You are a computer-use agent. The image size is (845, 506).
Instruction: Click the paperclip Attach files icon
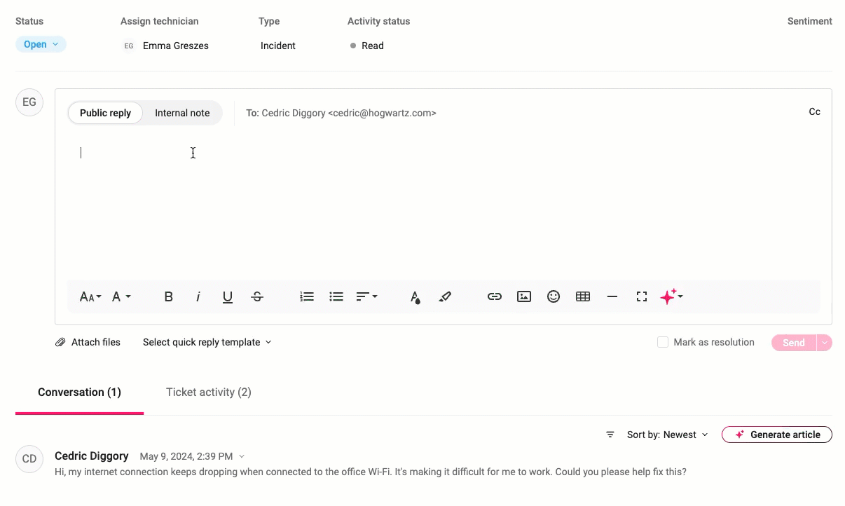61,343
